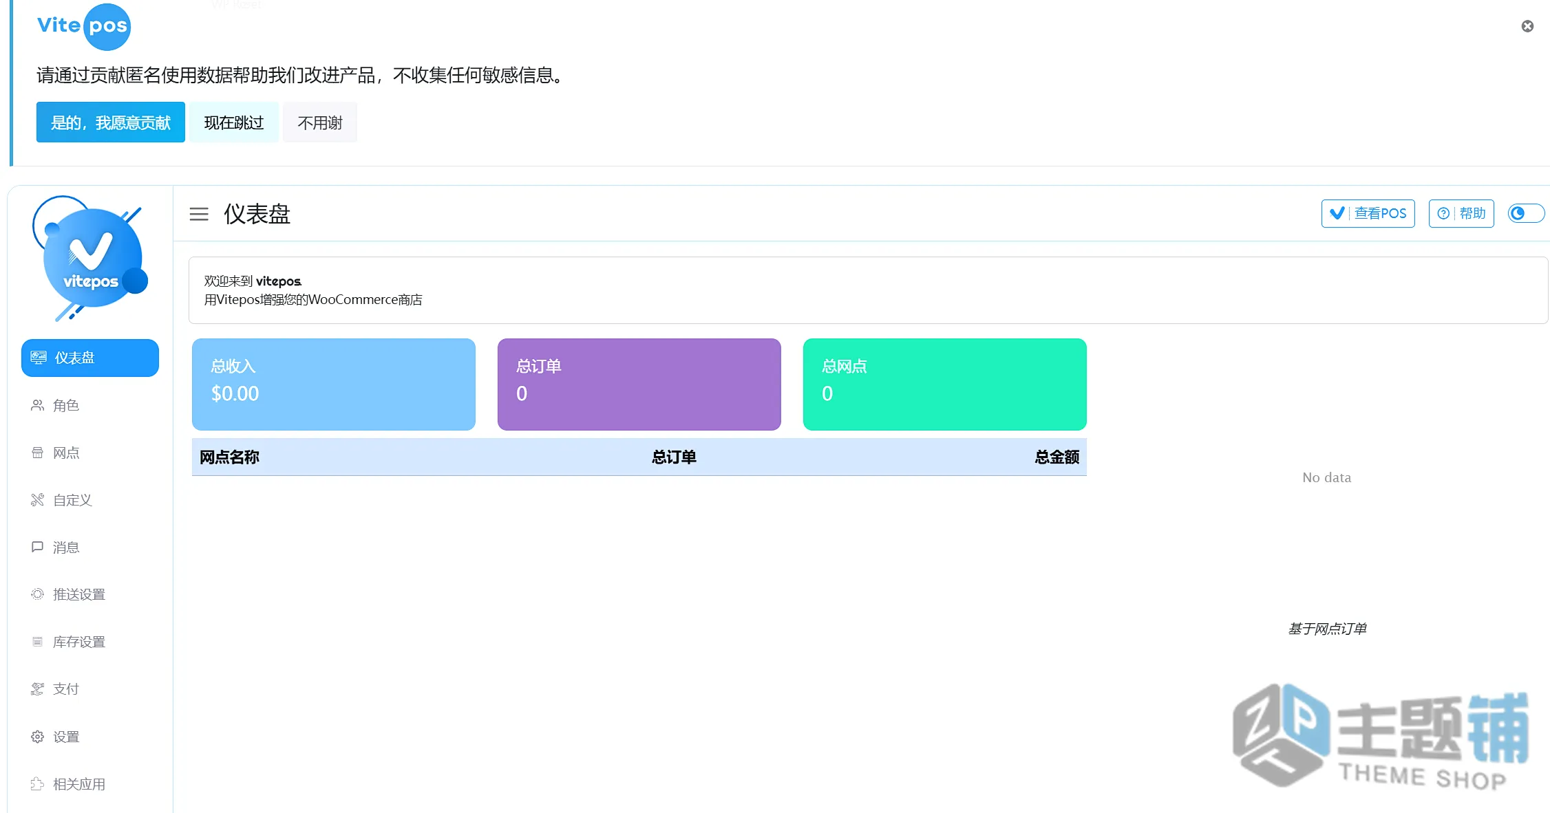The width and height of the screenshot is (1550, 813).
Task: Click the 库存设置 icon
Action: coord(37,642)
